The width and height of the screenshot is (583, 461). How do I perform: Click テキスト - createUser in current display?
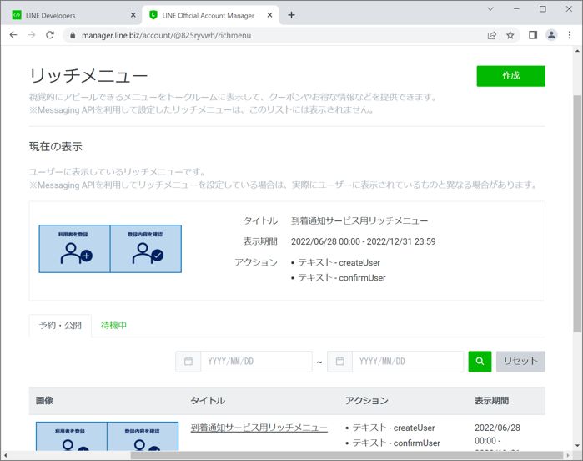[x=339, y=262]
